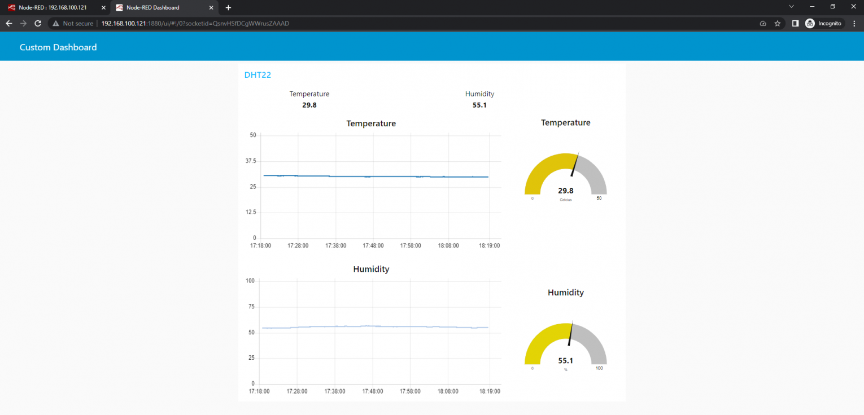Click the forward navigation arrow
The height and width of the screenshot is (415, 864).
[23, 23]
